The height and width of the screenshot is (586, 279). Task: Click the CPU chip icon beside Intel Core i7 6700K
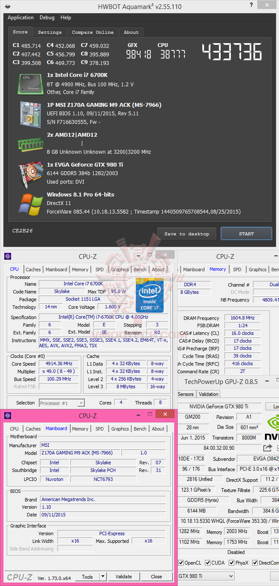click(30, 84)
